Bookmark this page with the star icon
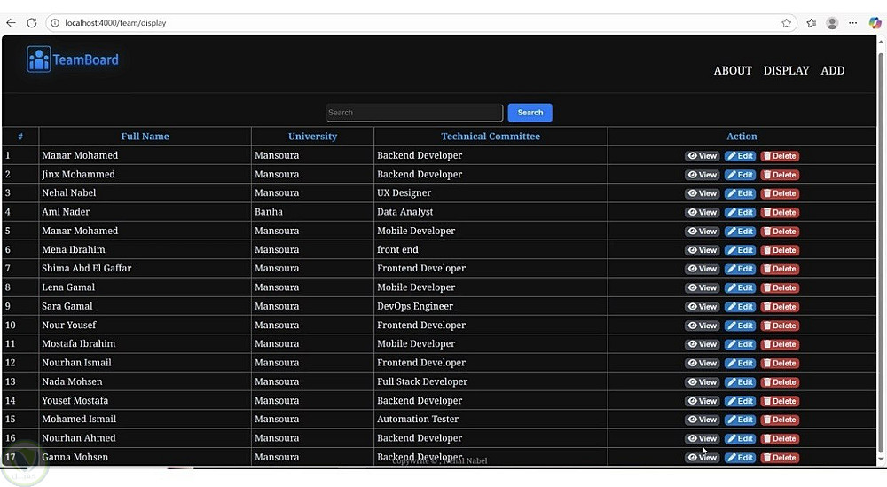Viewport: 887px width, 487px height. click(786, 23)
